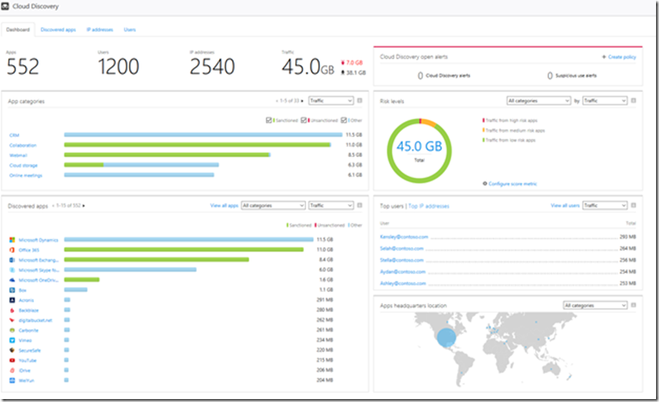Viewport: 659px width, 402px height.
Task: Click the Microsoft Skype app icon
Action: coord(13,270)
